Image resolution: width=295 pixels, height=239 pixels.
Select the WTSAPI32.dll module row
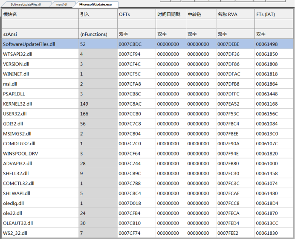point(147,54)
